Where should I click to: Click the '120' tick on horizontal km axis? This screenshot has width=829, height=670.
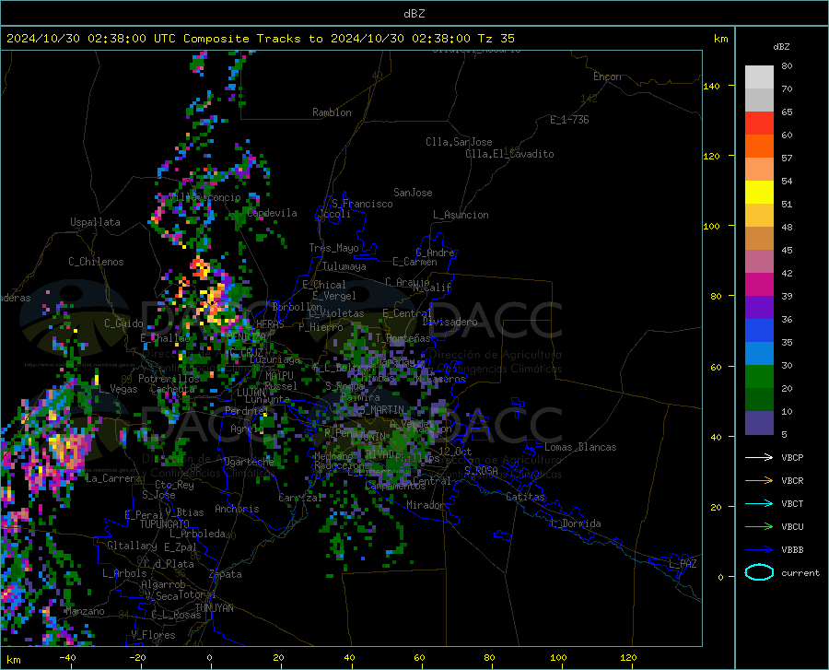628,657
